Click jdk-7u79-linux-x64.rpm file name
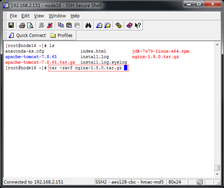 click(x=161, y=51)
